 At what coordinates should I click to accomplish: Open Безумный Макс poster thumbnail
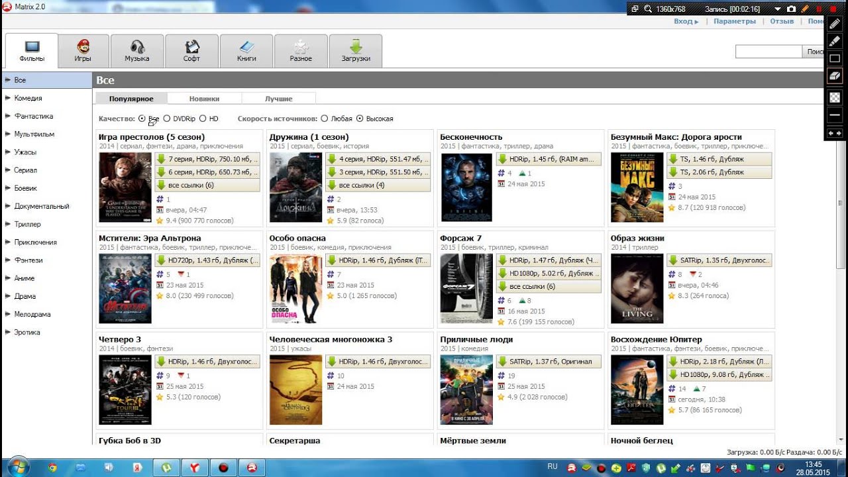(637, 187)
